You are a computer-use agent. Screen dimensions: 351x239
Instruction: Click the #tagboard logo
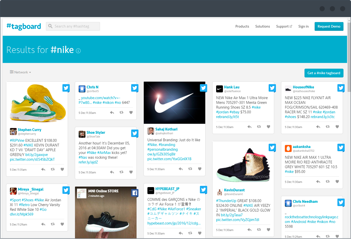[x=24, y=26]
